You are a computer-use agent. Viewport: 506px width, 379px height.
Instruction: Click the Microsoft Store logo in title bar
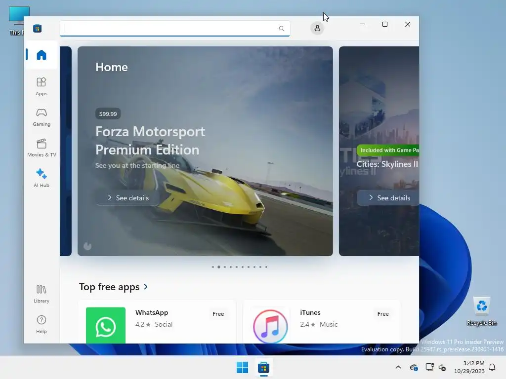[37, 28]
